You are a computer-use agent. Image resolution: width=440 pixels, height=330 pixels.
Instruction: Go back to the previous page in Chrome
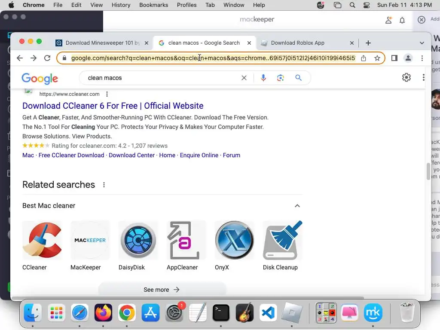[x=20, y=58]
